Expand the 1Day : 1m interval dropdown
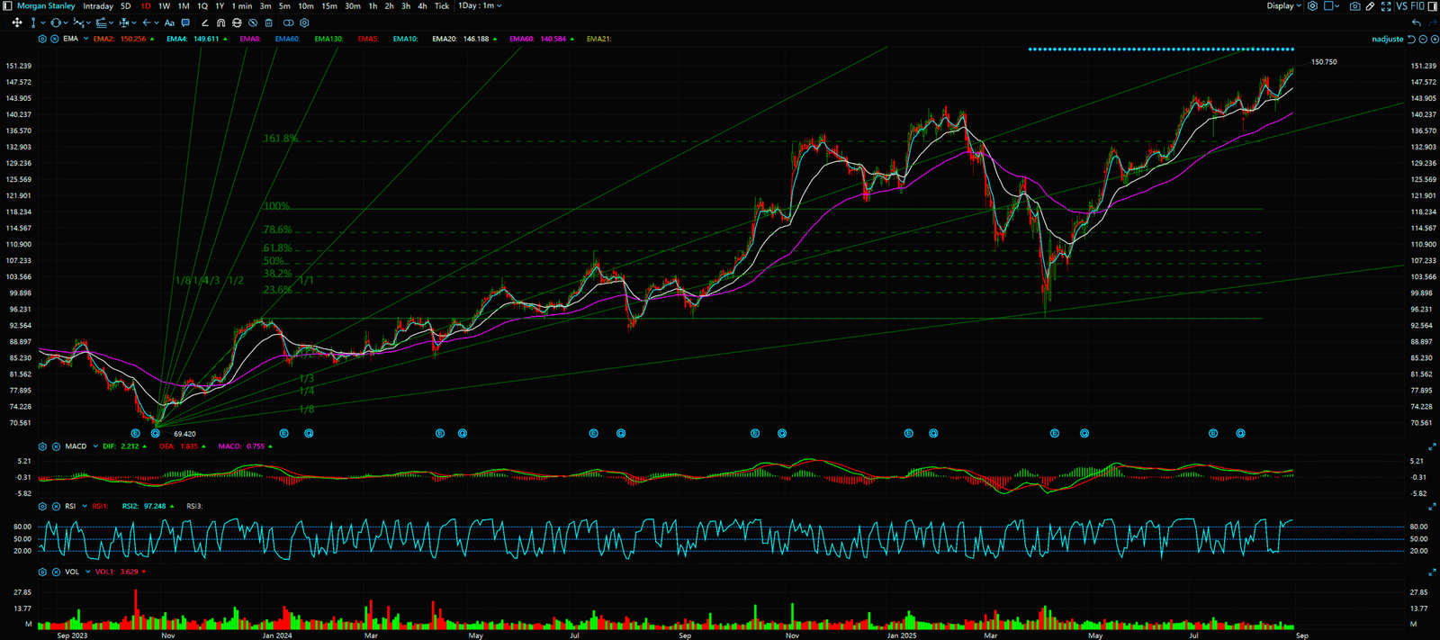1440x640 pixels. pyautogui.click(x=480, y=6)
